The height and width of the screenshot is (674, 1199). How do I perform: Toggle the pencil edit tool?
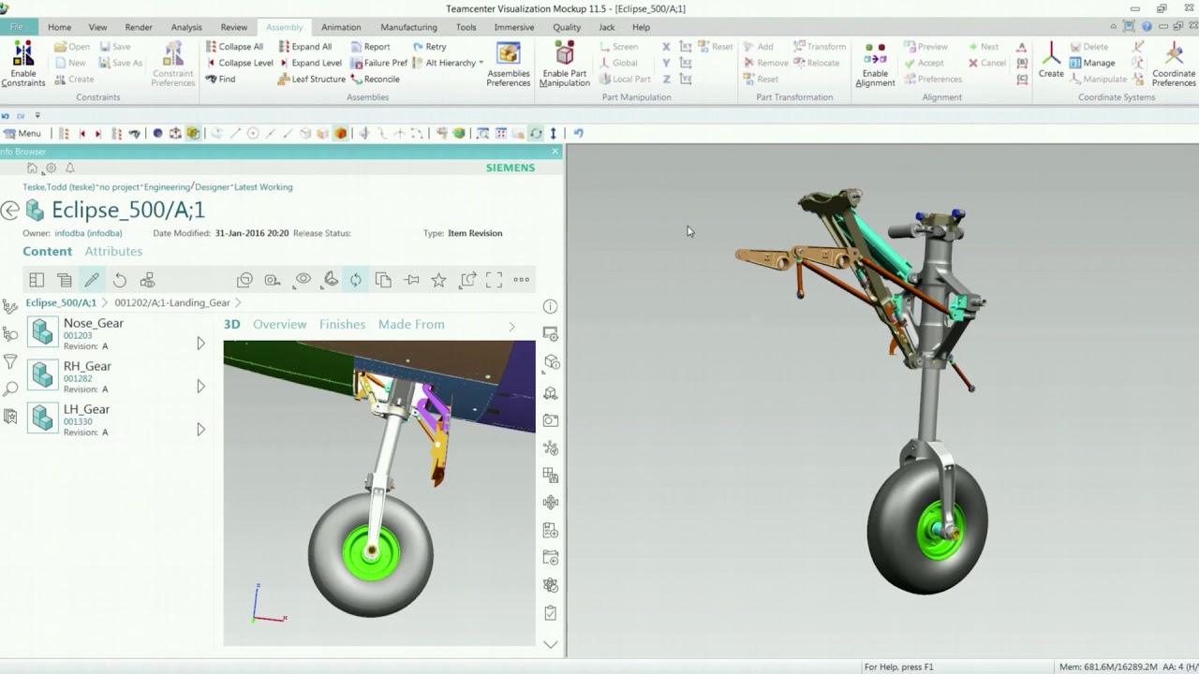[92, 280]
